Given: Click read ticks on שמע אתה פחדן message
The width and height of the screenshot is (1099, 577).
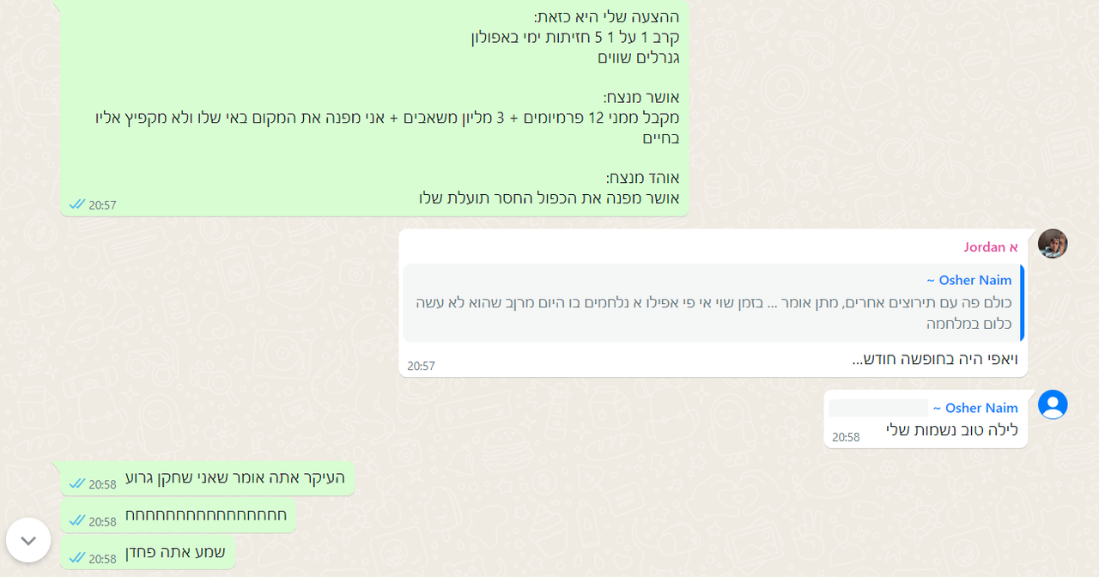Looking at the screenshot, I should (x=77, y=558).
